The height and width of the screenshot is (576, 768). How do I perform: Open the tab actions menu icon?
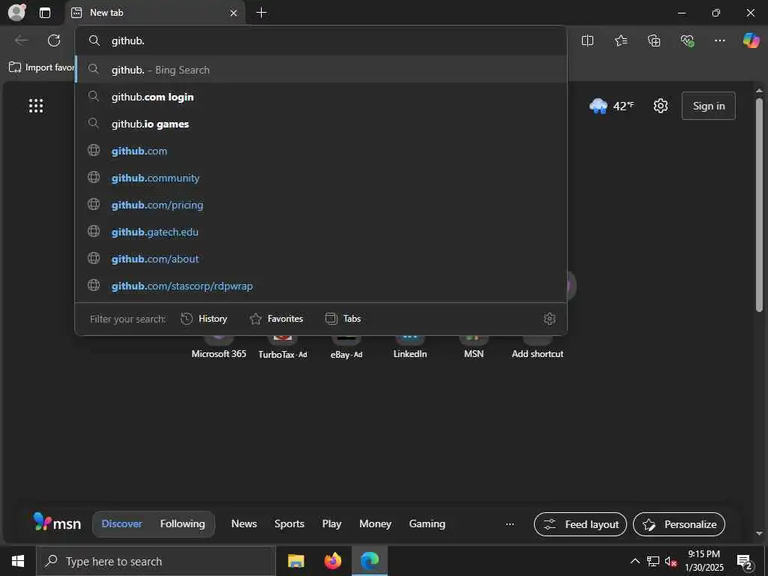point(44,13)
